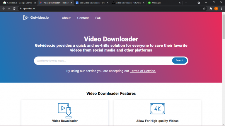This screenshot has width=225, height=126.
Task: Click the browser forward arrow
Action: [9, 8]
